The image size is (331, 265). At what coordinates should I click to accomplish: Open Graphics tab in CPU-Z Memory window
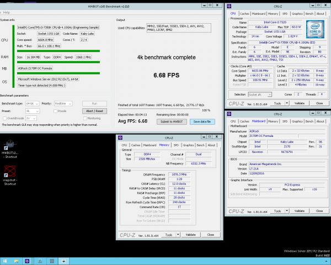tap(188, 145)
